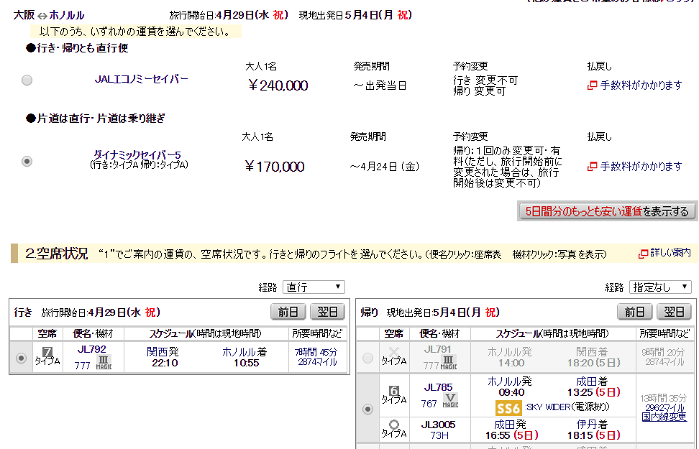Click MAGIC V icon next to JL785

tap(450, 400)
